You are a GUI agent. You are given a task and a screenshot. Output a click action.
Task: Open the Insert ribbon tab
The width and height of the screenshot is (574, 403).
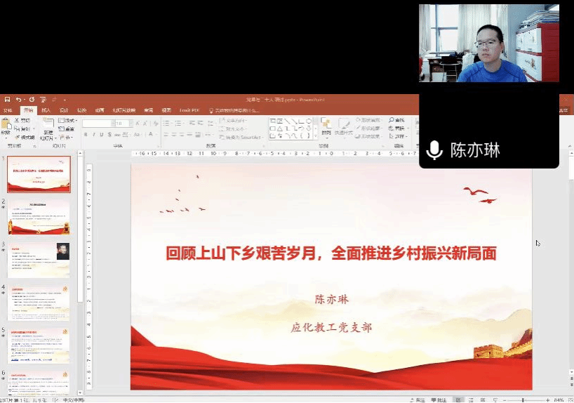pos(46,110)
